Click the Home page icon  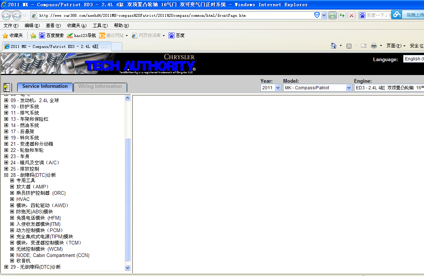334,46
